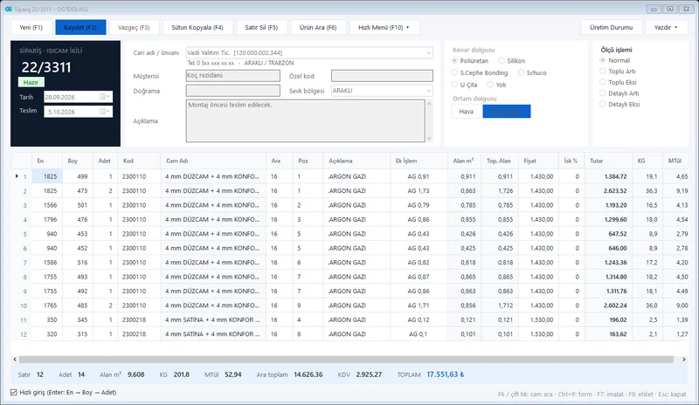
Task: Click the Kaydet (F2) button
Action: coord(80,27)
